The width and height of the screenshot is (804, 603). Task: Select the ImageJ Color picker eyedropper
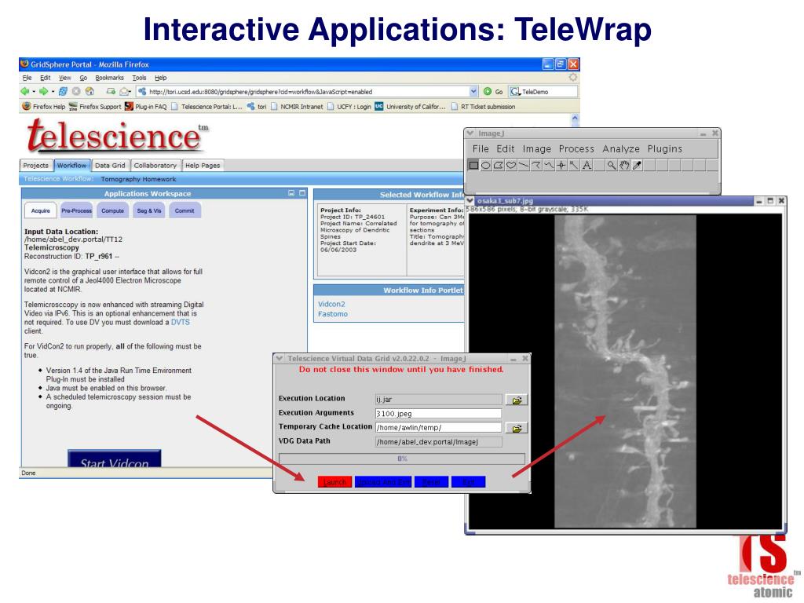tap(637, 165)
